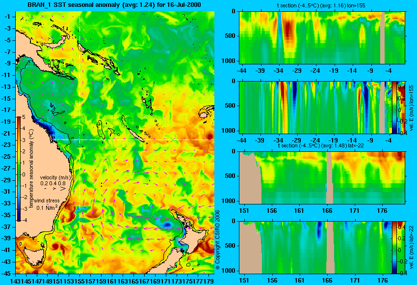Click the long New Caledonia island outline
417x285 pixels.
click(135, 135)
